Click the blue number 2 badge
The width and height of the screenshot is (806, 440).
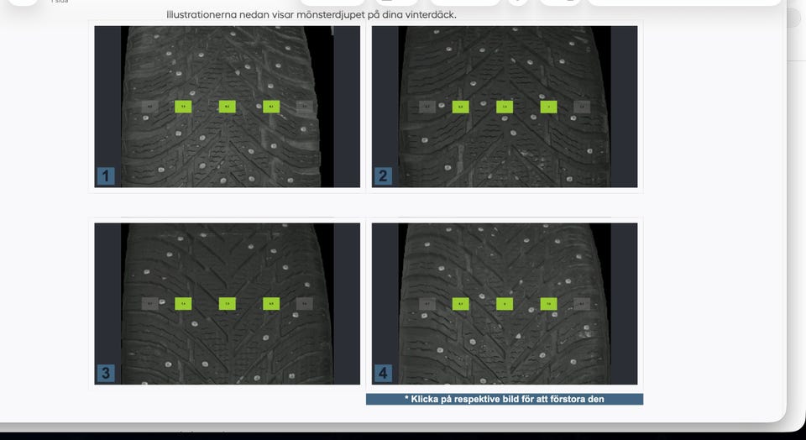click(383, 175)
